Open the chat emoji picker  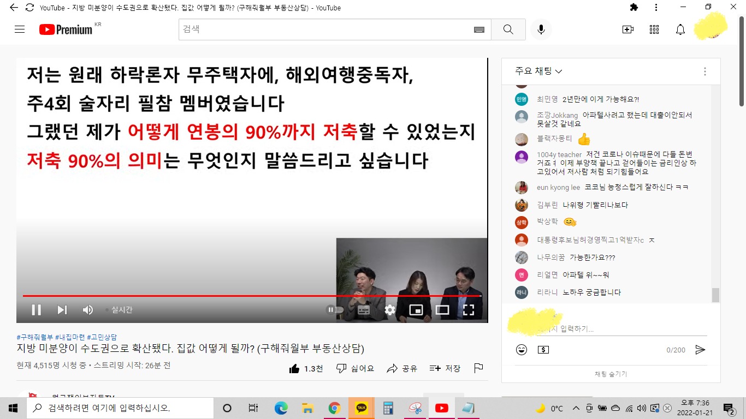tap(522, 350)
